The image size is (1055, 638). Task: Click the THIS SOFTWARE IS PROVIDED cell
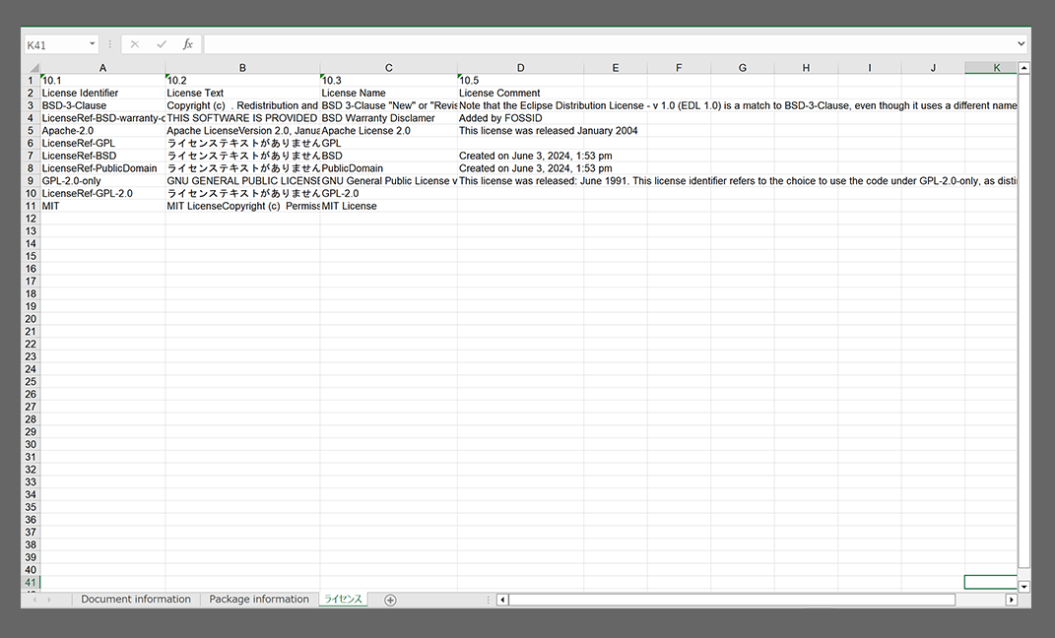pyautogui.click(x=242, y=117)
